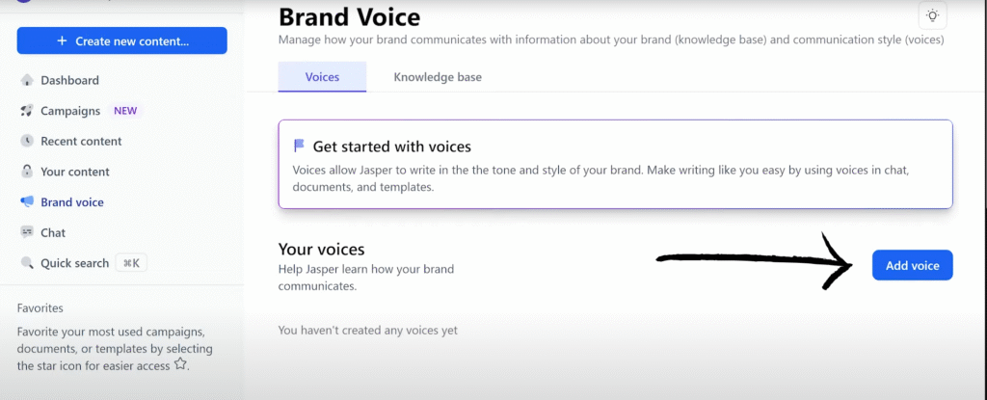This screenshot has height=400, width=987.
Task: Click the Create new content button
Action: tap(122, 40)
